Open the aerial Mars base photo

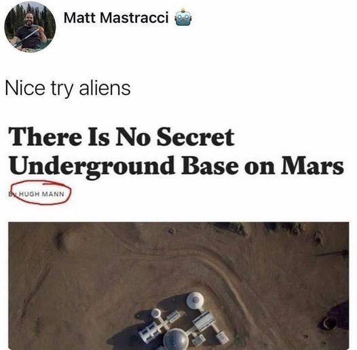[178, 286]
